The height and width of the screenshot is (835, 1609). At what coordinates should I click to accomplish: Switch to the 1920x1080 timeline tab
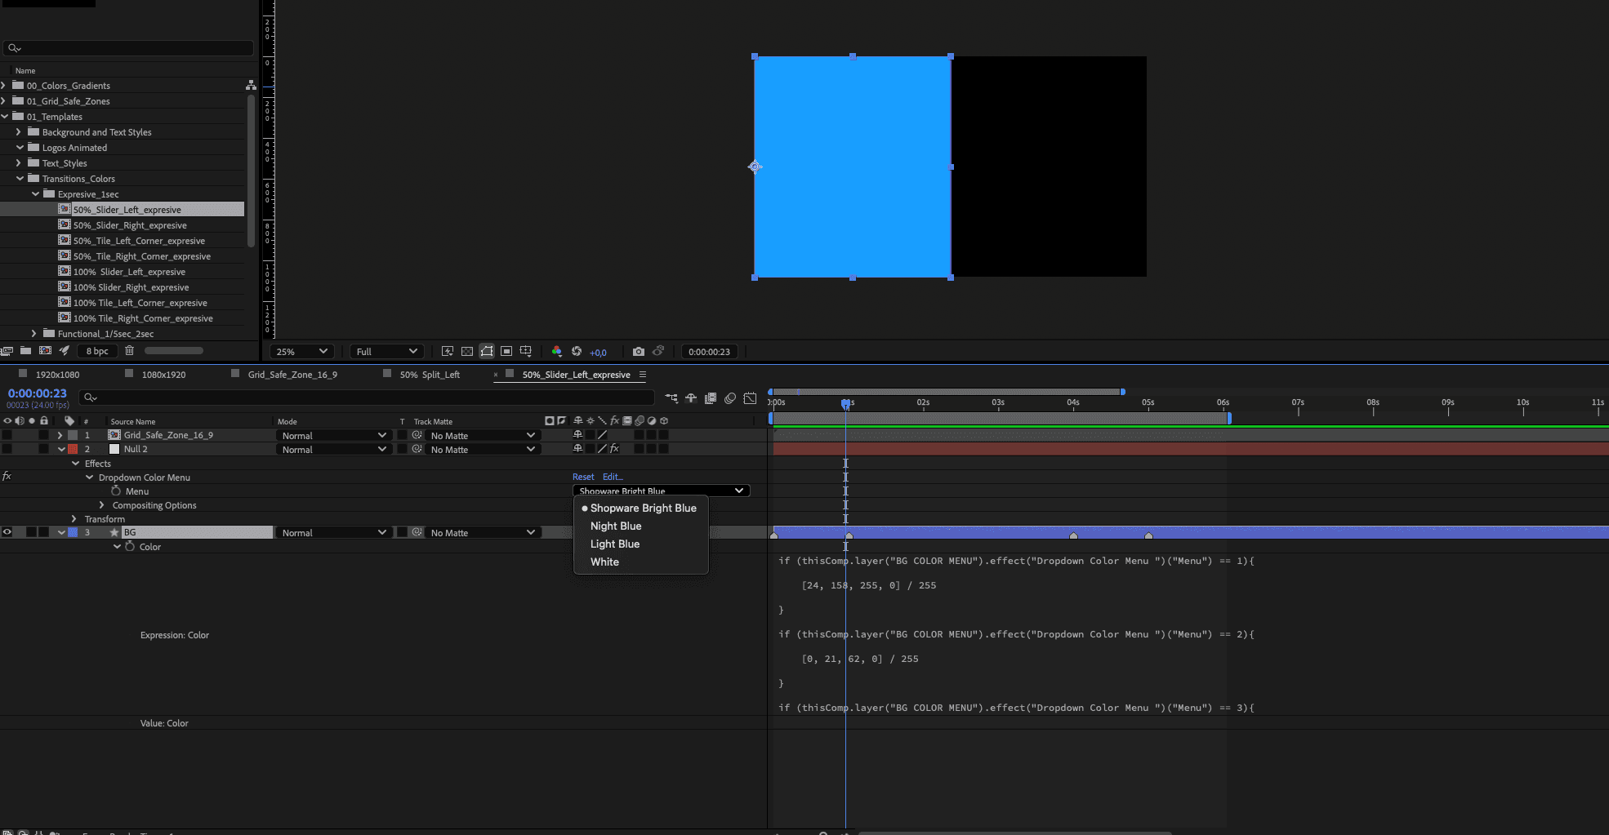[57, 375]
